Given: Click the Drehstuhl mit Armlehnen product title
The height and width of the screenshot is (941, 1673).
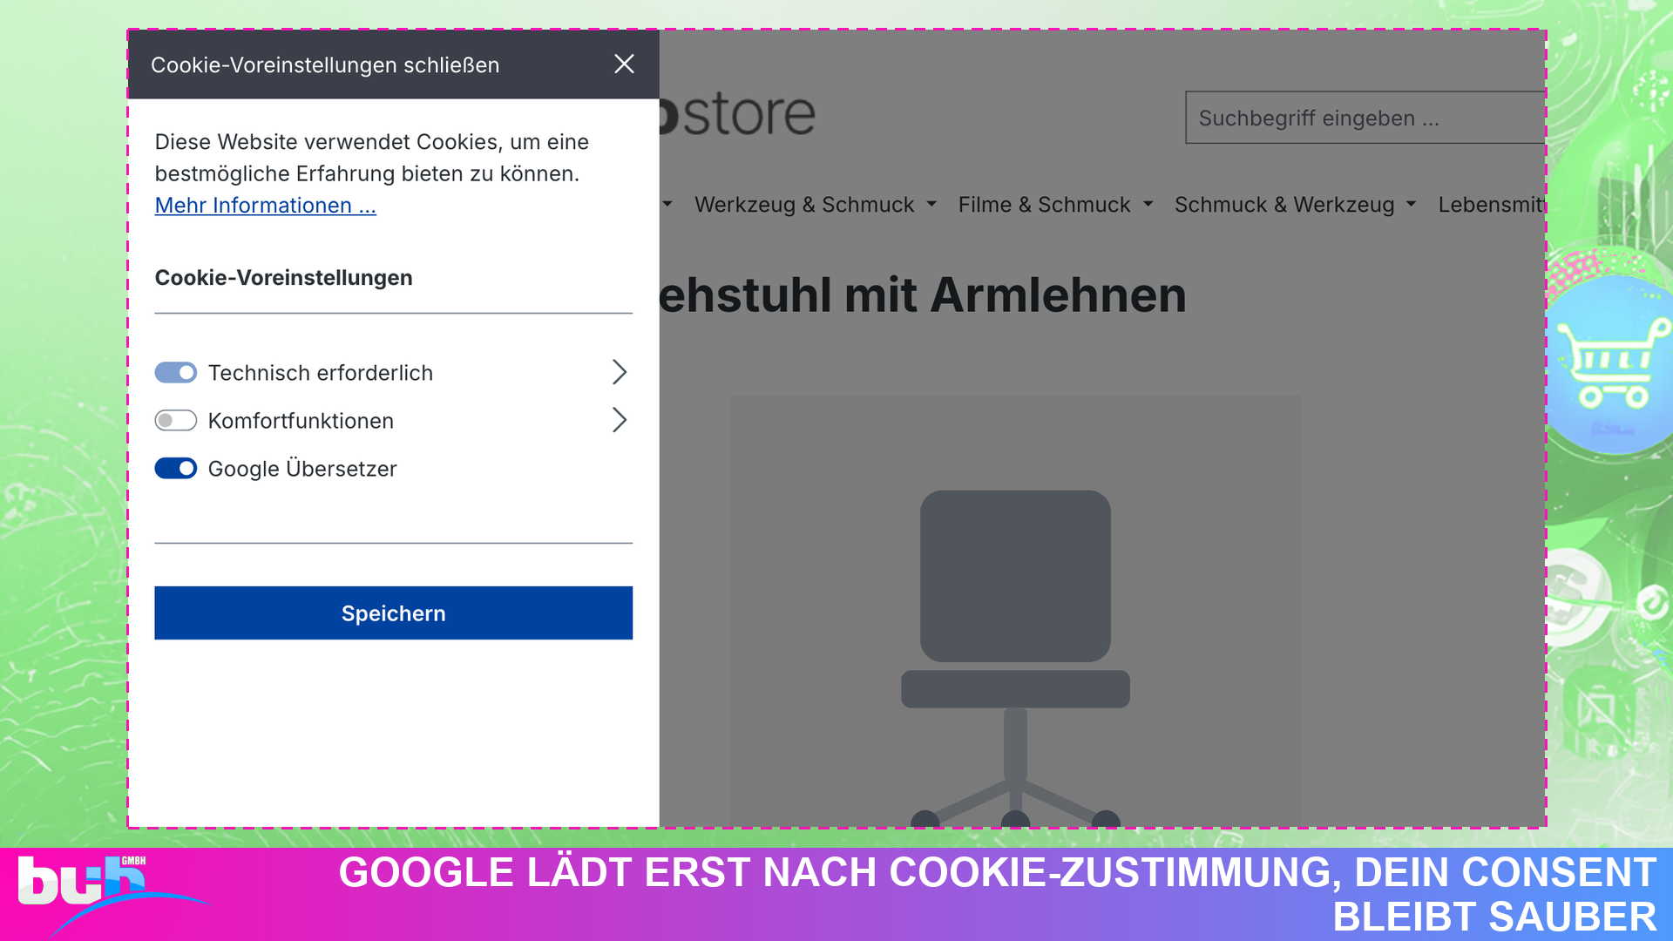Looking at the screenshot, I should (923, 294).
